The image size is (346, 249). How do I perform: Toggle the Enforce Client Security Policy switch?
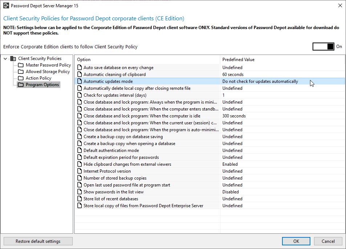(x=323, y=47)
